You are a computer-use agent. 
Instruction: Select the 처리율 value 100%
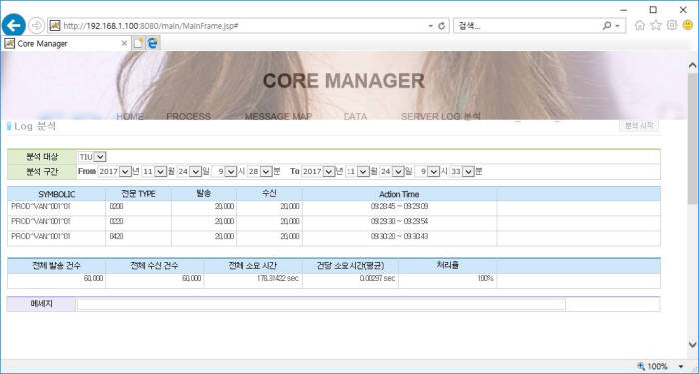point(486,278)
